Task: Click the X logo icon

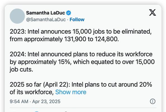Action: pyautogui.click(x=153, y=13)
